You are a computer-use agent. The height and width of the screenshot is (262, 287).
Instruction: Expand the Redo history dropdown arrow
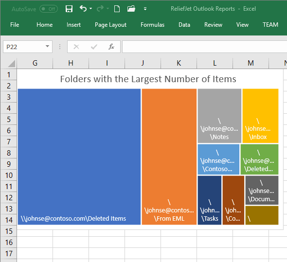[x=108, y=9]
